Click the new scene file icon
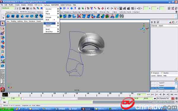Image resolution: width=178 pixels, height=111 pixels. [x=20, y=8]
